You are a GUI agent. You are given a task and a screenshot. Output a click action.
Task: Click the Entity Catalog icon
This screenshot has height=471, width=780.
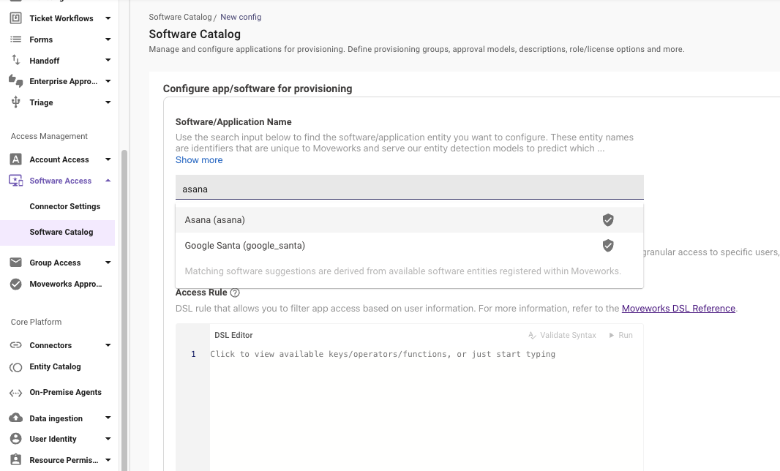pos(15,366)
